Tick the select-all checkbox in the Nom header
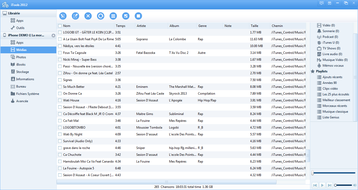This screenshot has width=358, height=190. [x=60, y=26]
